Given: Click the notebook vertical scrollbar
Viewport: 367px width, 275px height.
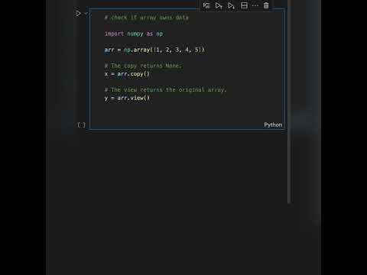Looking at the screenshot, I should 289,102.
